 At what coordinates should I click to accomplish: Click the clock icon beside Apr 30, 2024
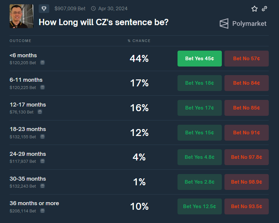pos(93,9)
